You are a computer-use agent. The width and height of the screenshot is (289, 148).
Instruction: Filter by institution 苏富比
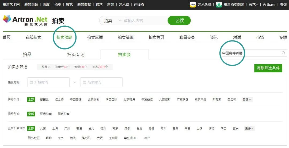pyautogui.click(x=44, y=99)
